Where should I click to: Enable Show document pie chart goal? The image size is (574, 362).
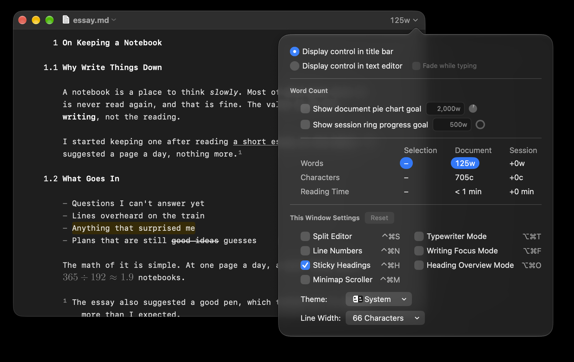[x=305, y=109]
